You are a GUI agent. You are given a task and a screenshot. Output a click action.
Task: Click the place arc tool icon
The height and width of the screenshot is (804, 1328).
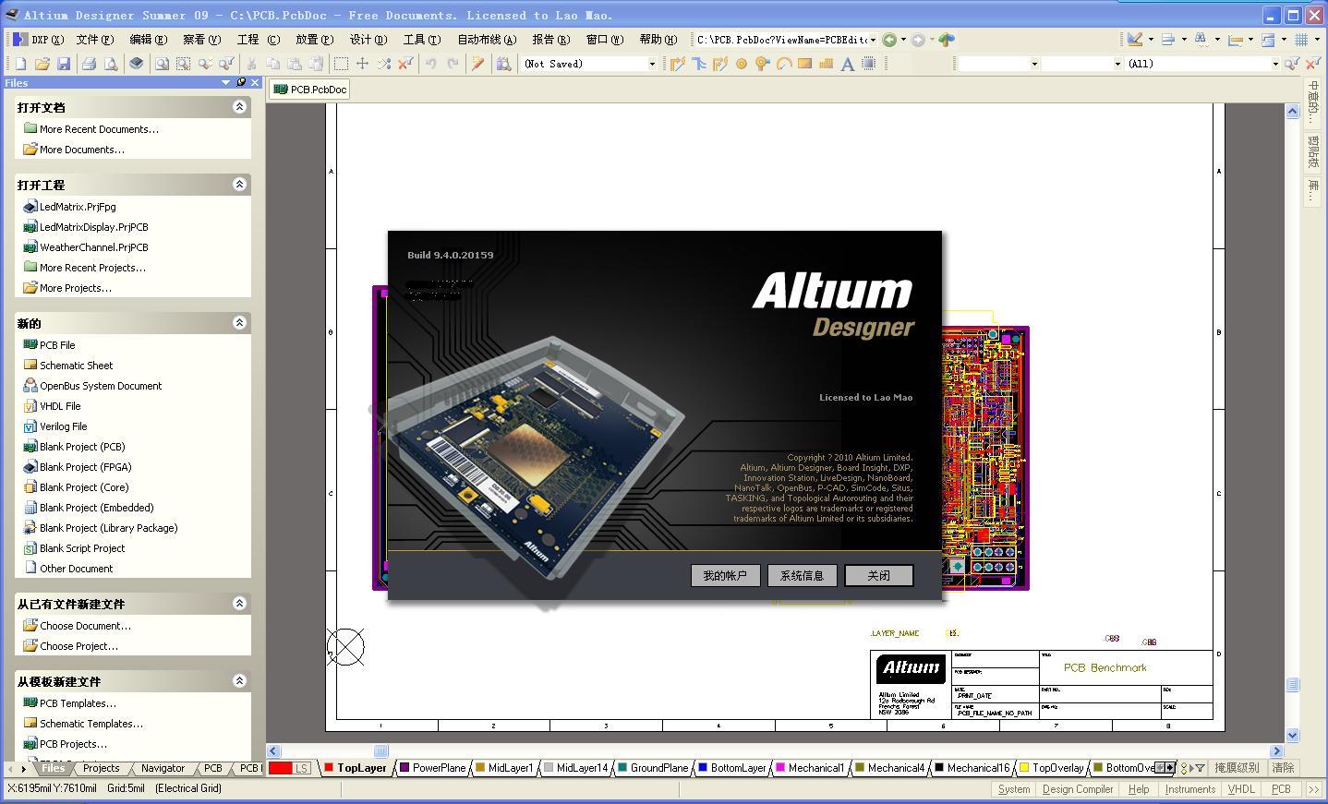coord(783,64)
